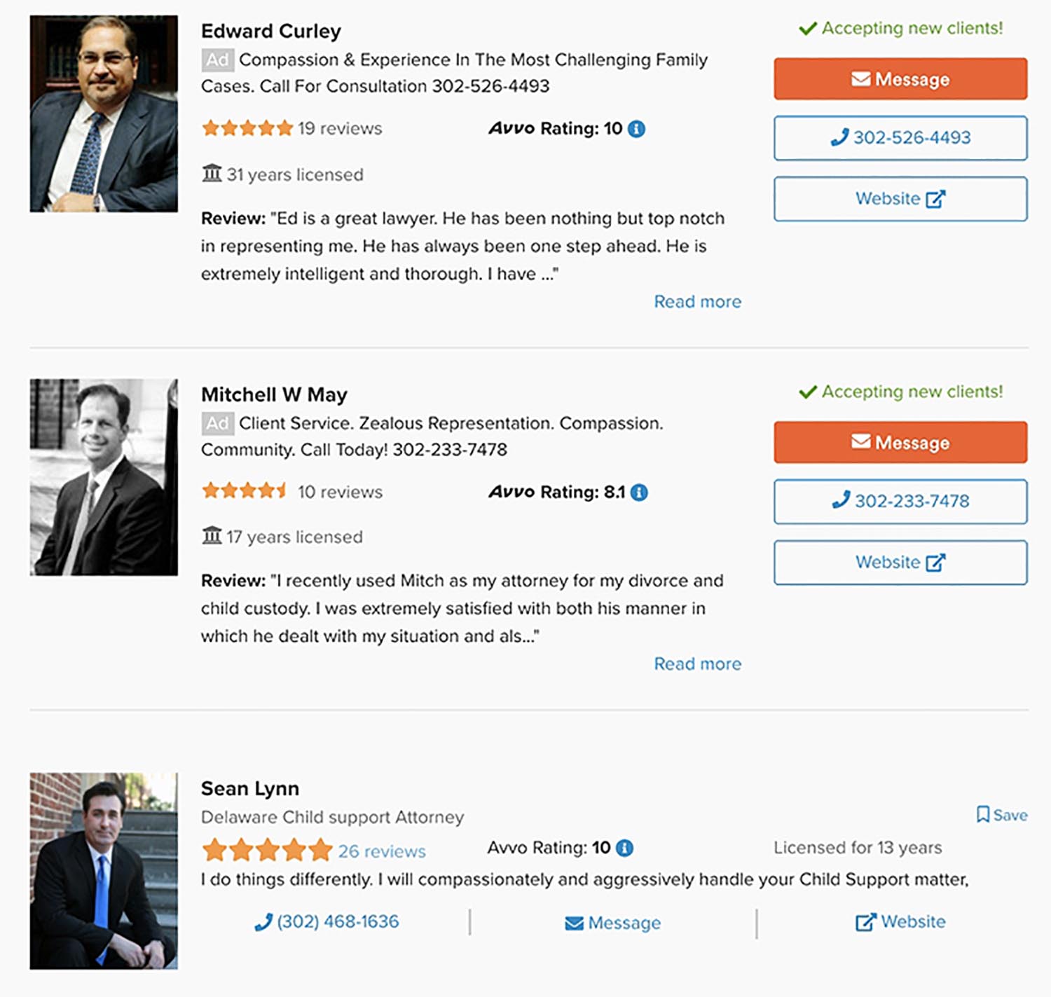Click the Ad badge under Mitchell W May
Screen dimensions: 1051x997
217,424
